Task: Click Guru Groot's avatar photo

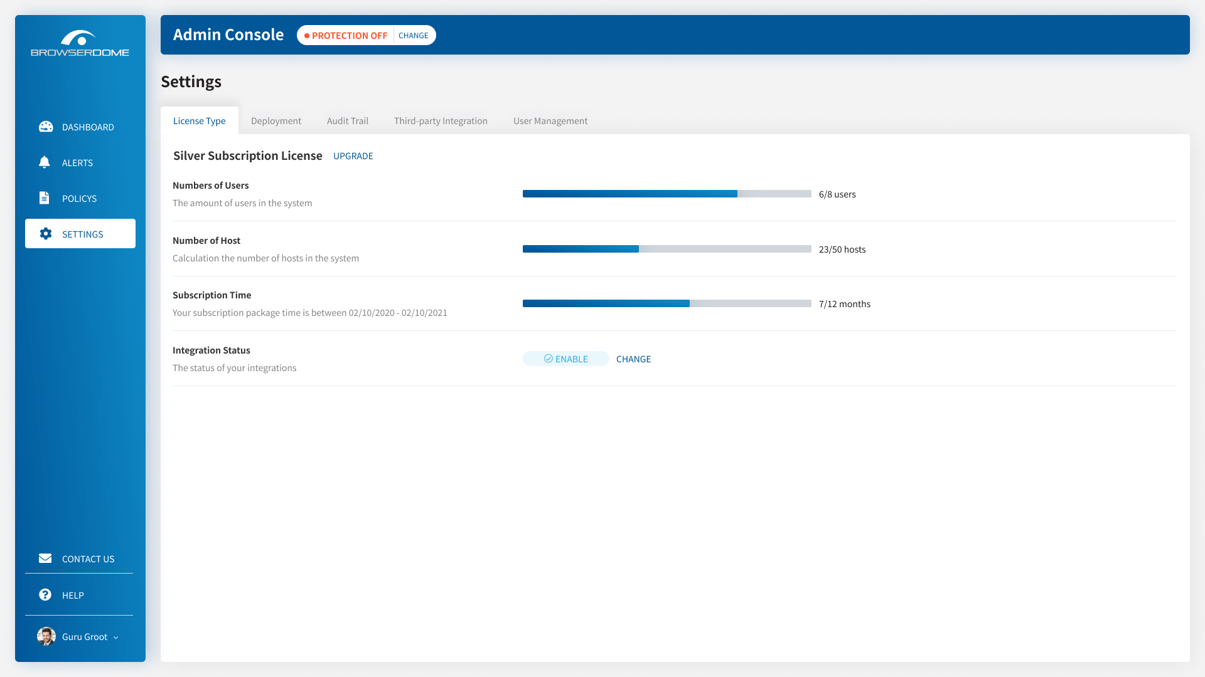Action: 46,636
